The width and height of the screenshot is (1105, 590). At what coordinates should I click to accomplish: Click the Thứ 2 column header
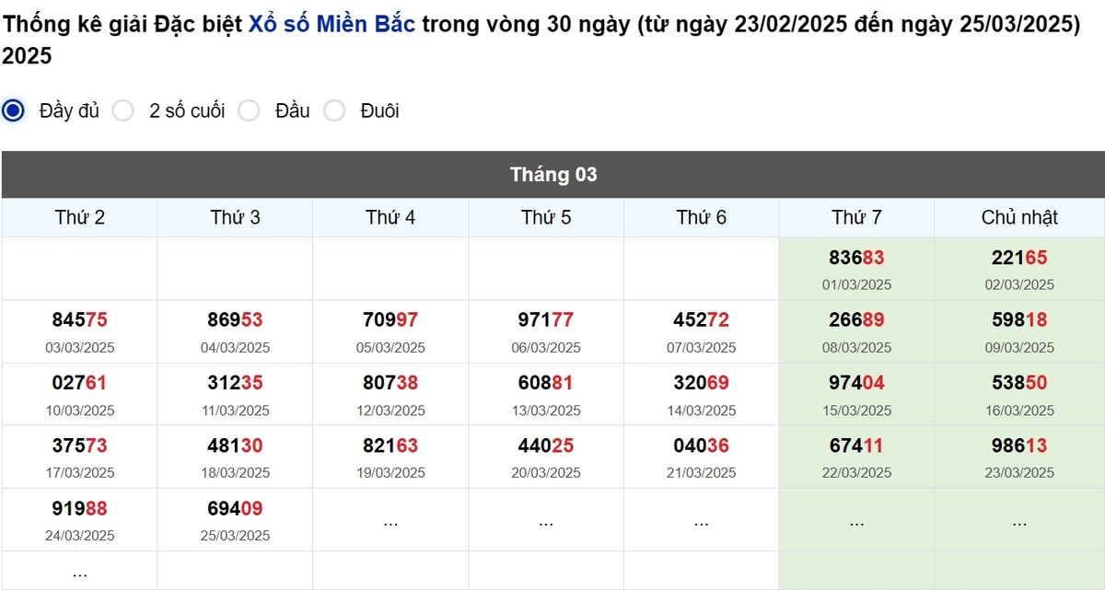coord(79,217)
